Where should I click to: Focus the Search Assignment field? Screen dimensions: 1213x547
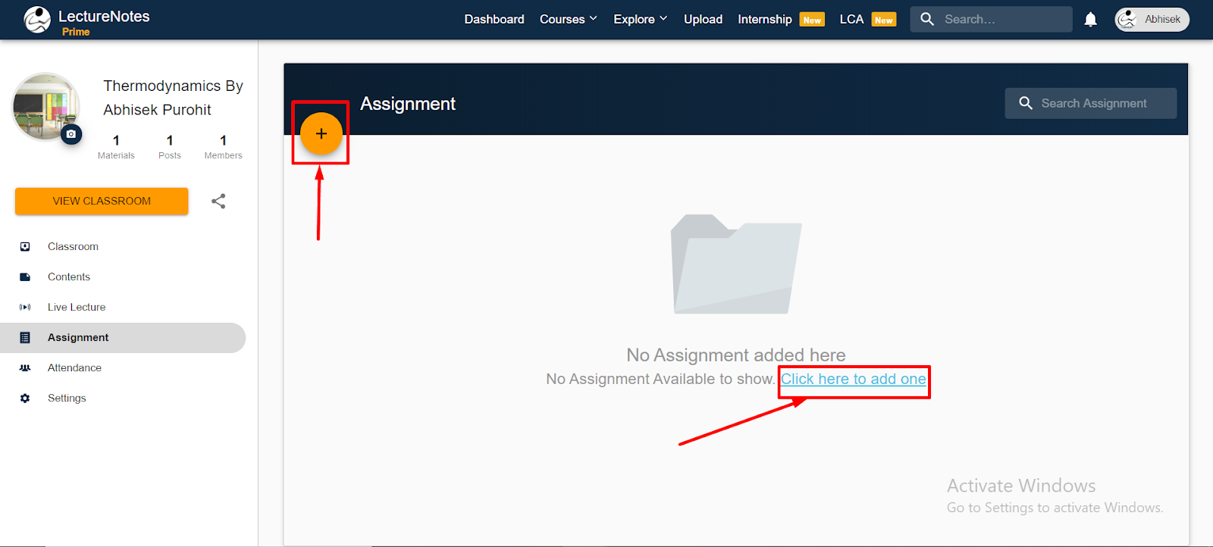tap(1091, 103)
